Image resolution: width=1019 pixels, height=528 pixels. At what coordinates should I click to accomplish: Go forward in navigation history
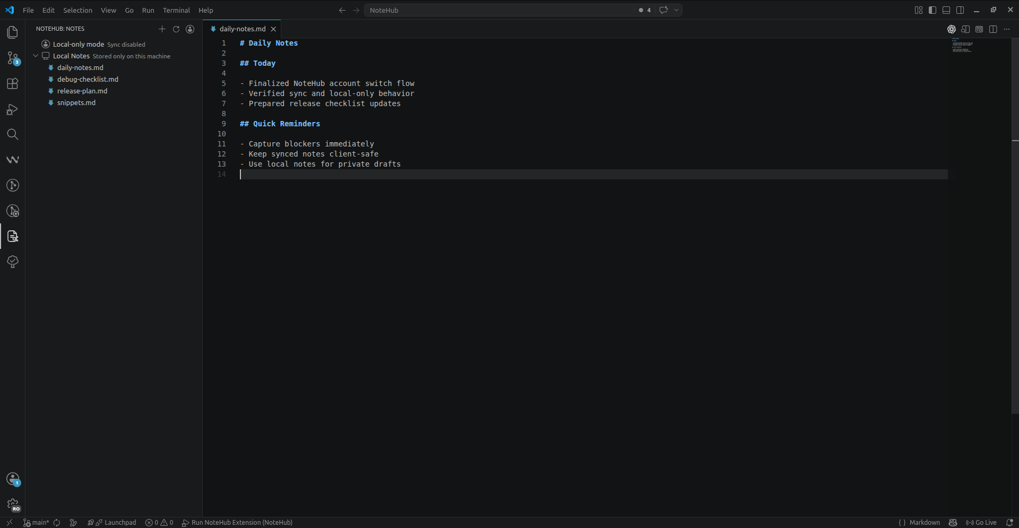click(x=356, y=10)
